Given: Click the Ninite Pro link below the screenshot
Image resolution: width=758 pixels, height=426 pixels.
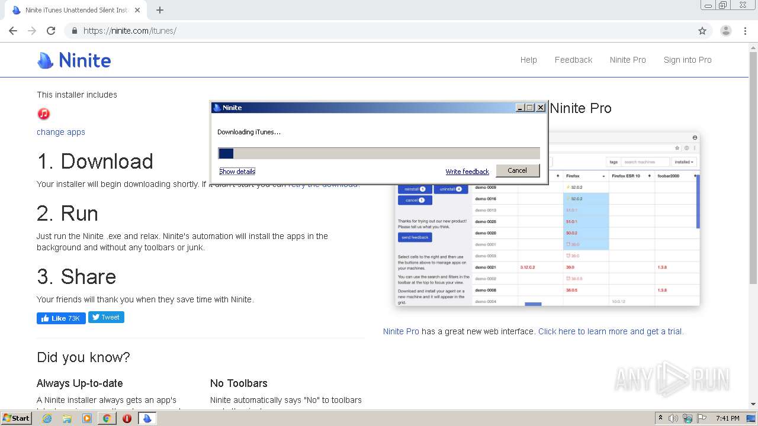Looking at the screenshot, I should click(401, 331).
